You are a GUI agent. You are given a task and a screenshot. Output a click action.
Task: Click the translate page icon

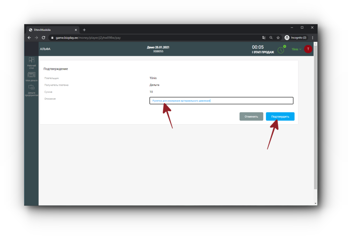point(264,38)
